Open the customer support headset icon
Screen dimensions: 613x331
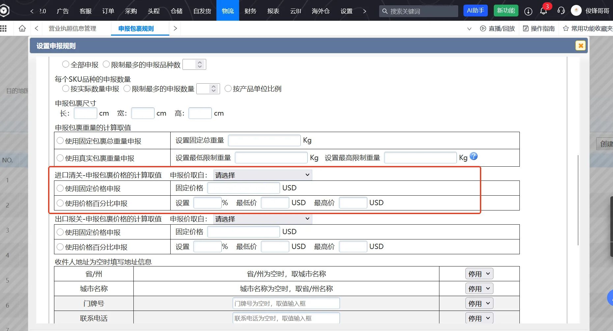coord(561,11)
